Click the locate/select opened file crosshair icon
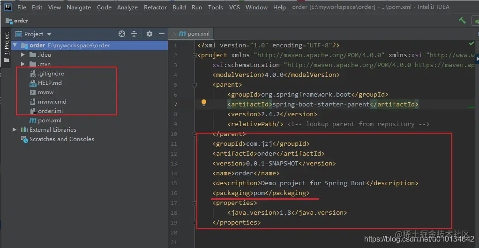The image size is (479, 248). (x=122, y=34)
